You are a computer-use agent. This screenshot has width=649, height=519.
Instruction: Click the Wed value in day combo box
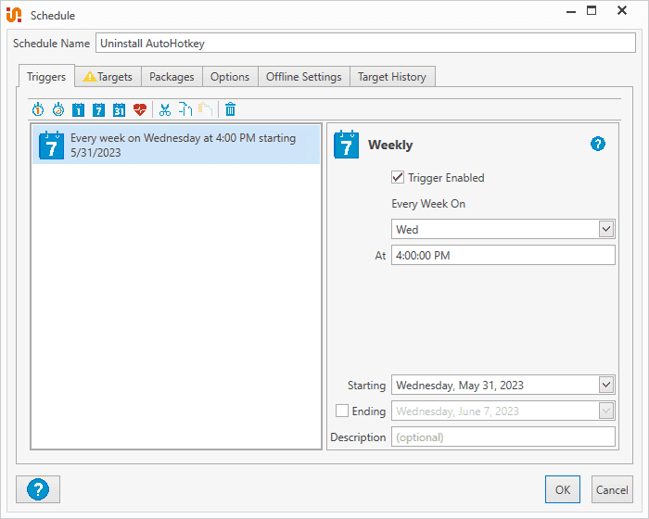tap(407, 229)
